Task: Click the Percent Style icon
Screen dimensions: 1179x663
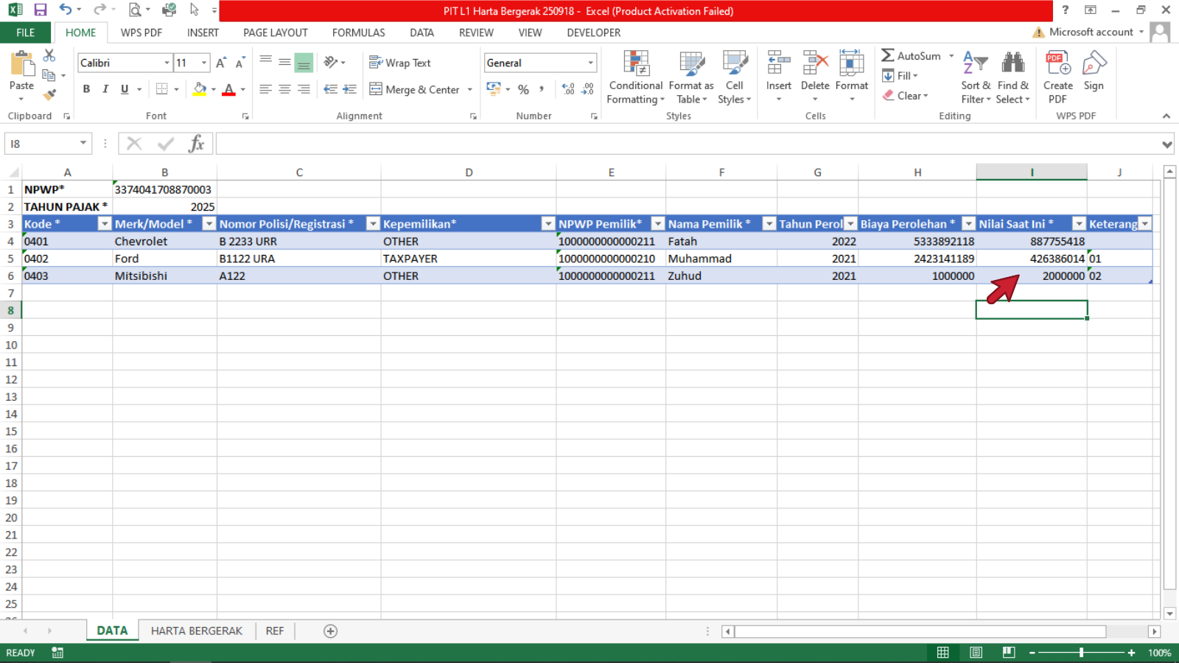Action: pos(523,89)
